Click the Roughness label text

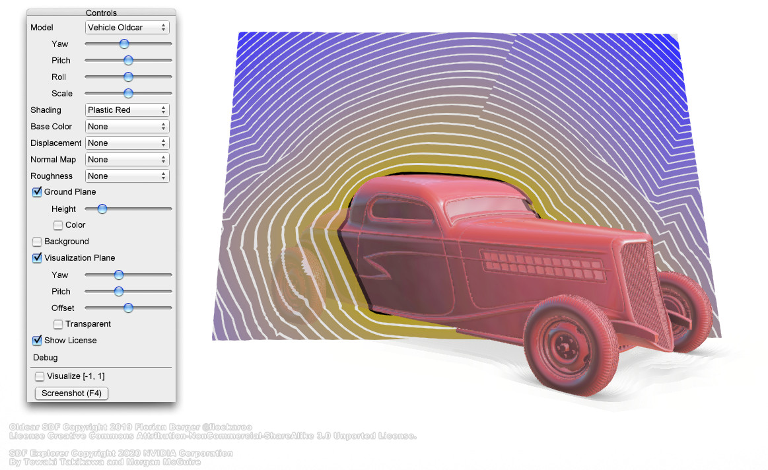pos(52,176)
